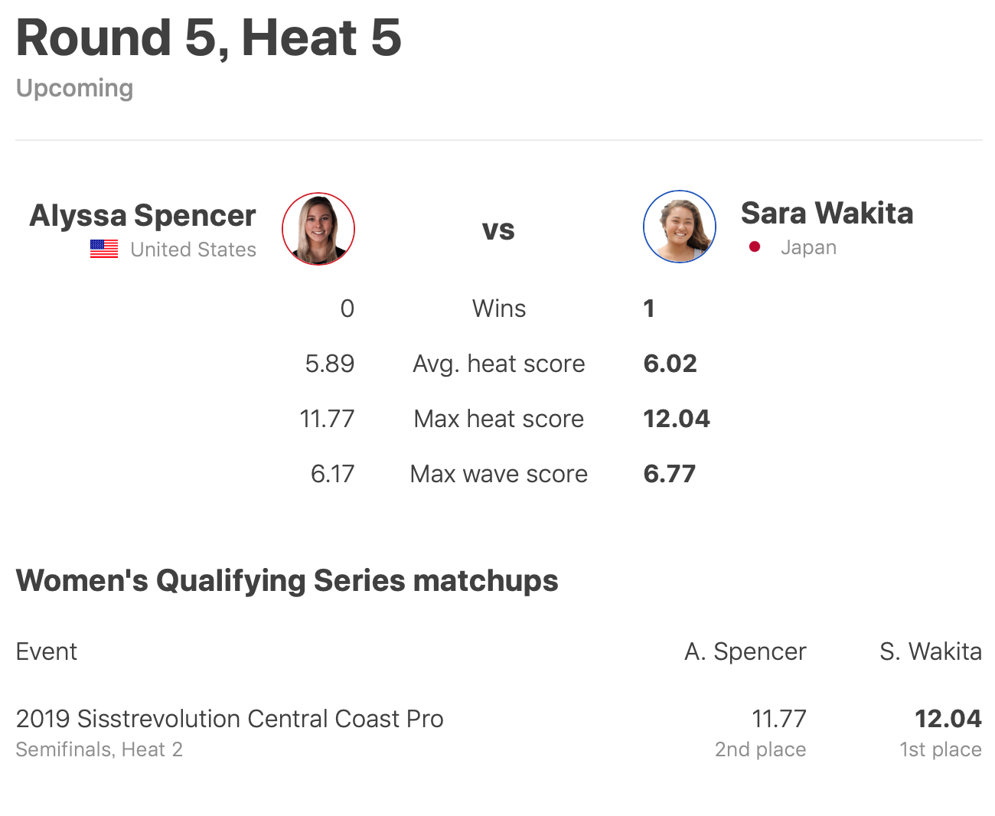Click Spencer's 11.77 matchup score
The width and height of the screenshot is (995, 816).
pos(778,719)
